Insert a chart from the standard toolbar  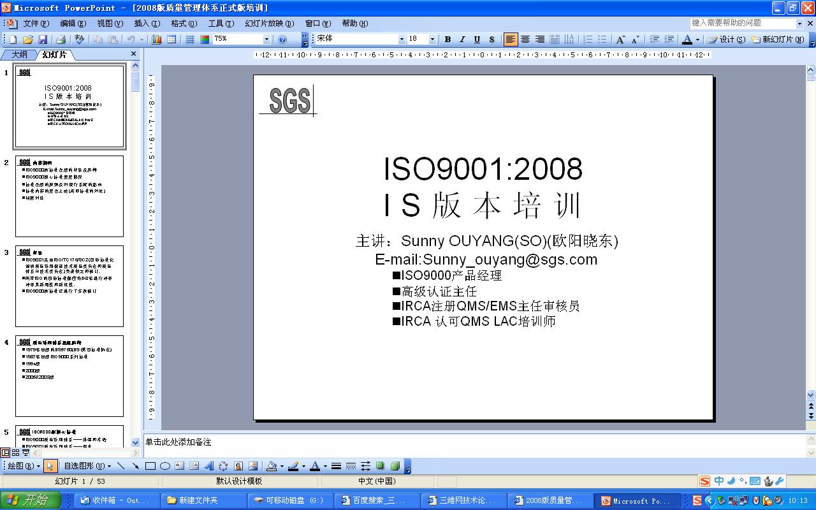pyautogui.click(x=157, y=40)
